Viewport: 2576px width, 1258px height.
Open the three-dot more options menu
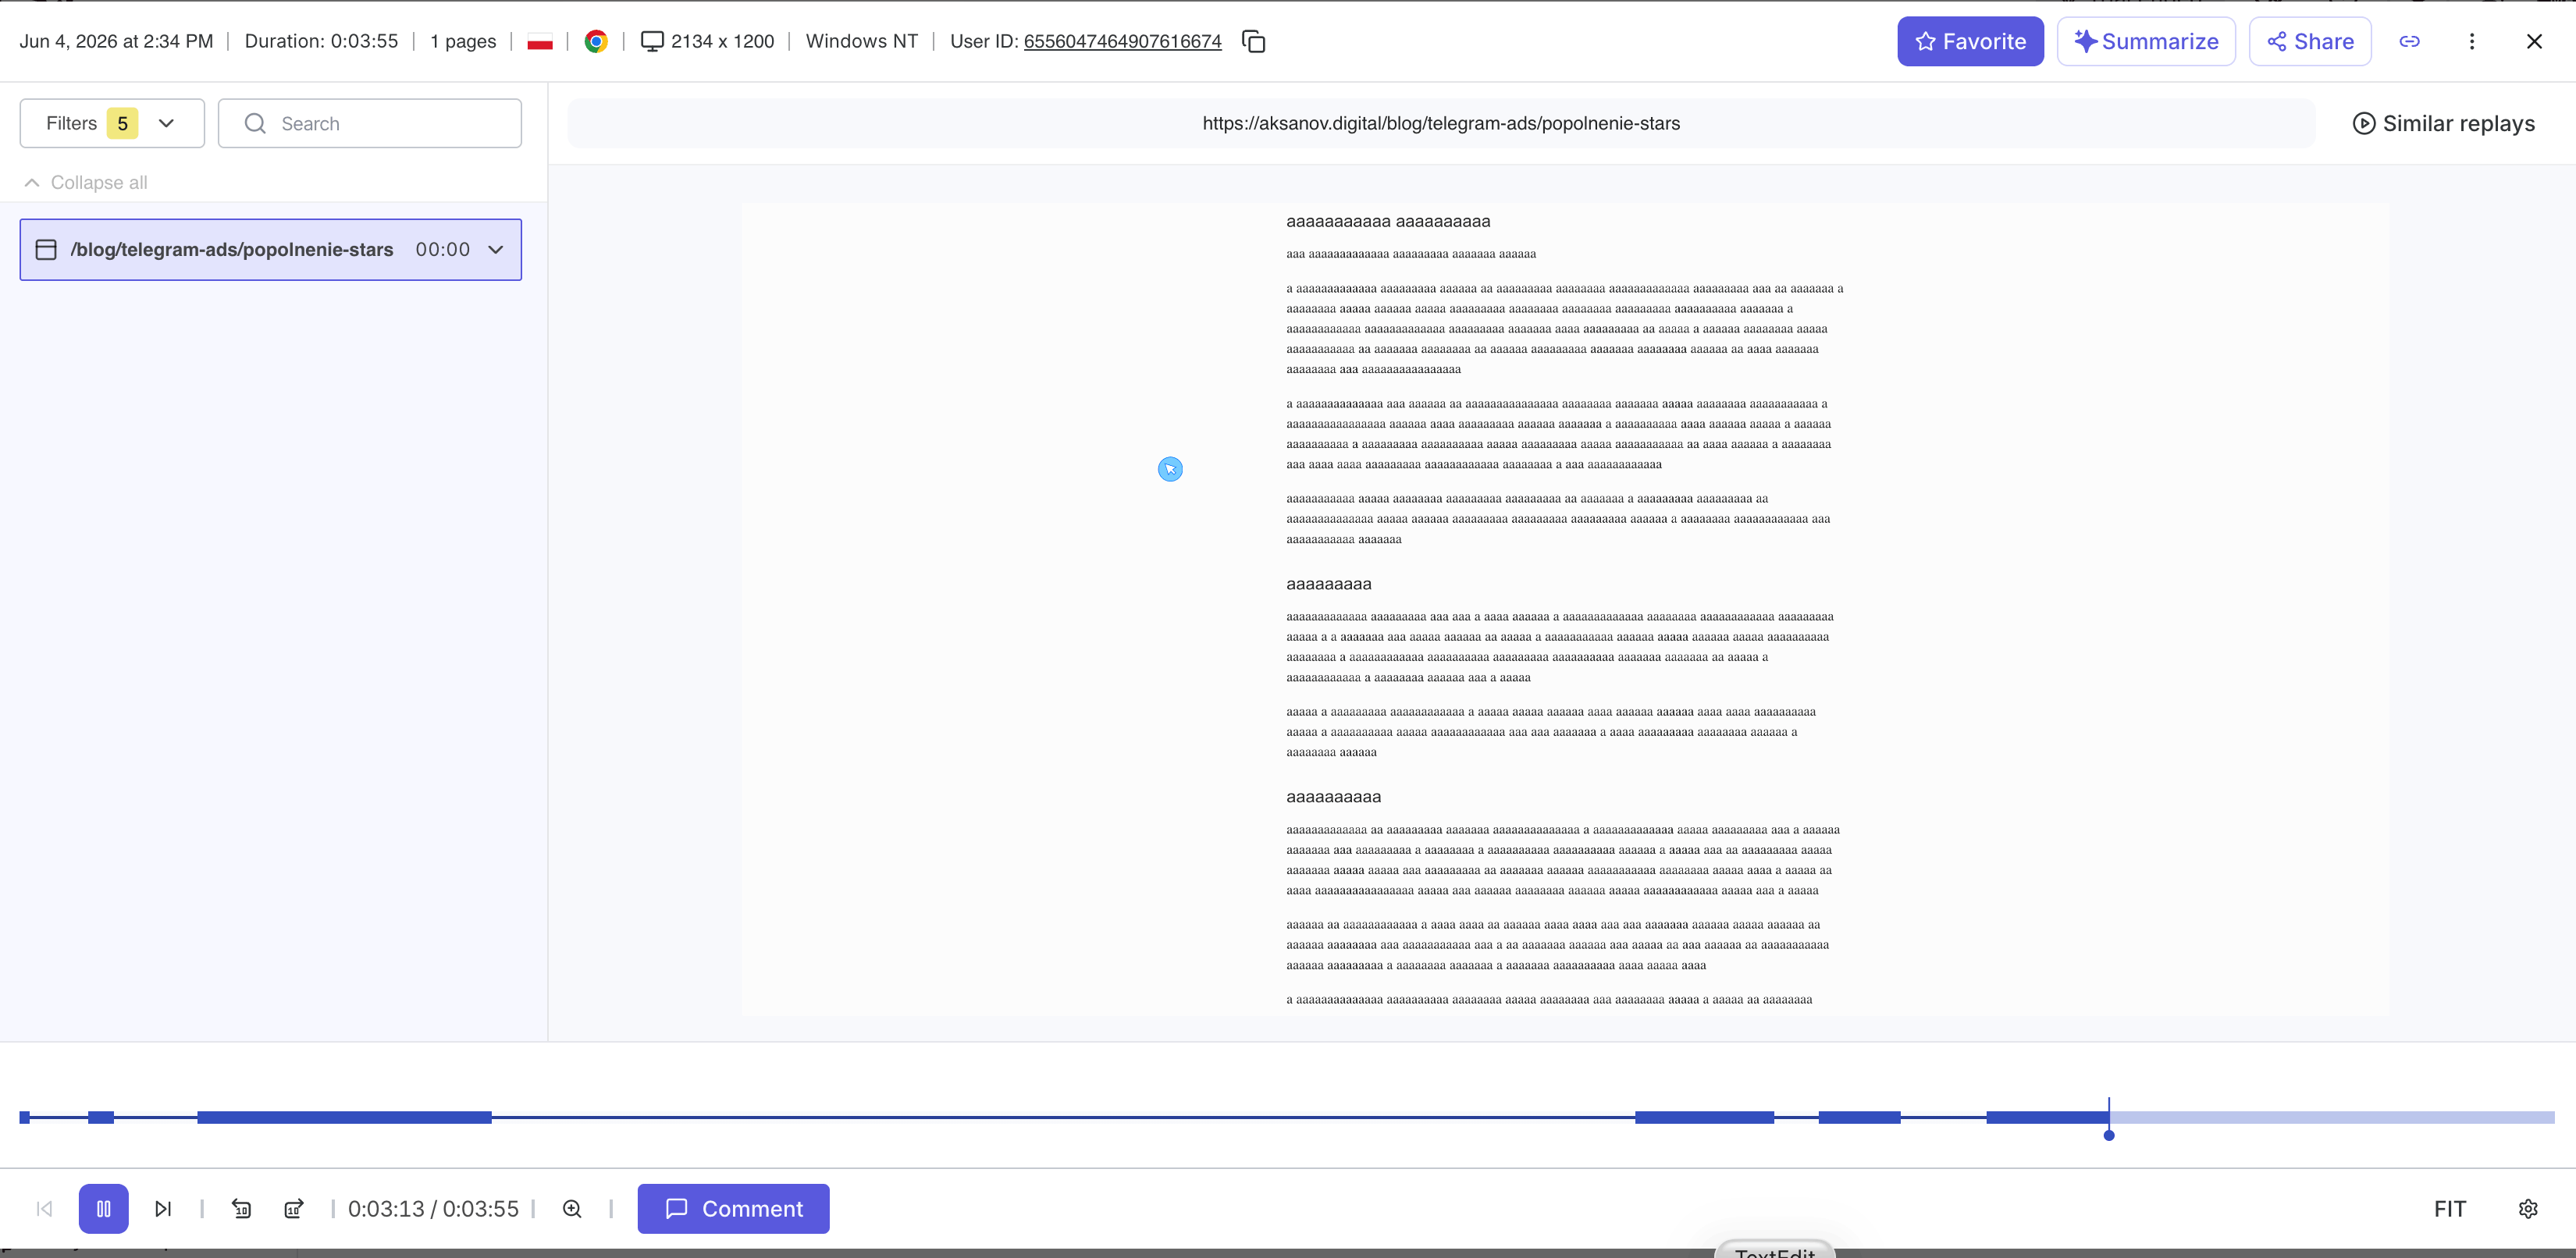[x=2472, y=41]
